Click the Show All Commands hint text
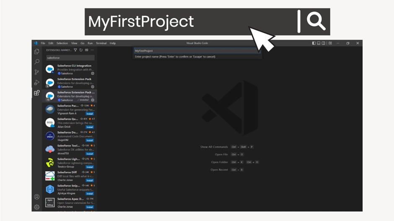This screenshot has width=394, height=221. (214, 147)
